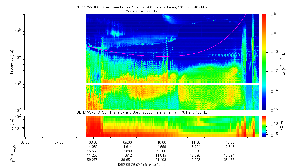Viewport: 294px width, 168px height.
Task: Click the 10:00 time tick label
Action: [x=162, y=142]
